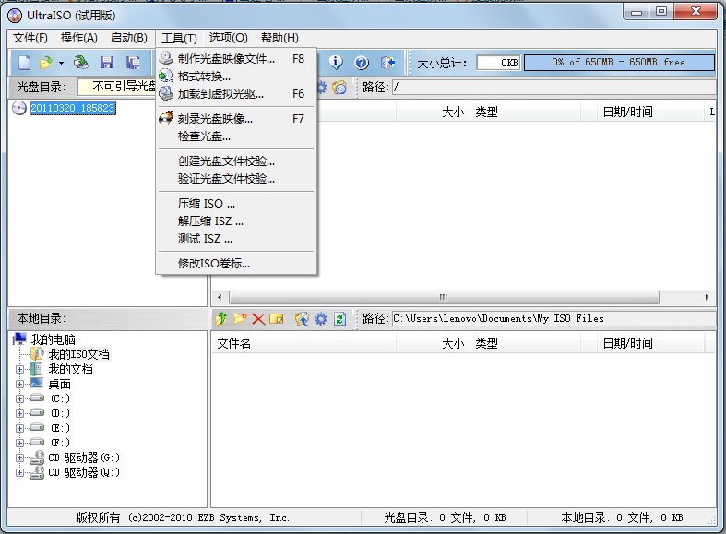Open the 文件(F) menu
Viewport: 726px width, 534px height.
pyautogui.click(x=30, y=38)
